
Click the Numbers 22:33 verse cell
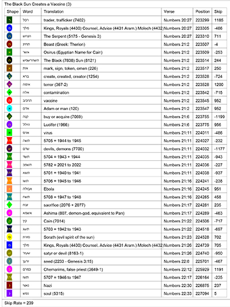[177, 293]
